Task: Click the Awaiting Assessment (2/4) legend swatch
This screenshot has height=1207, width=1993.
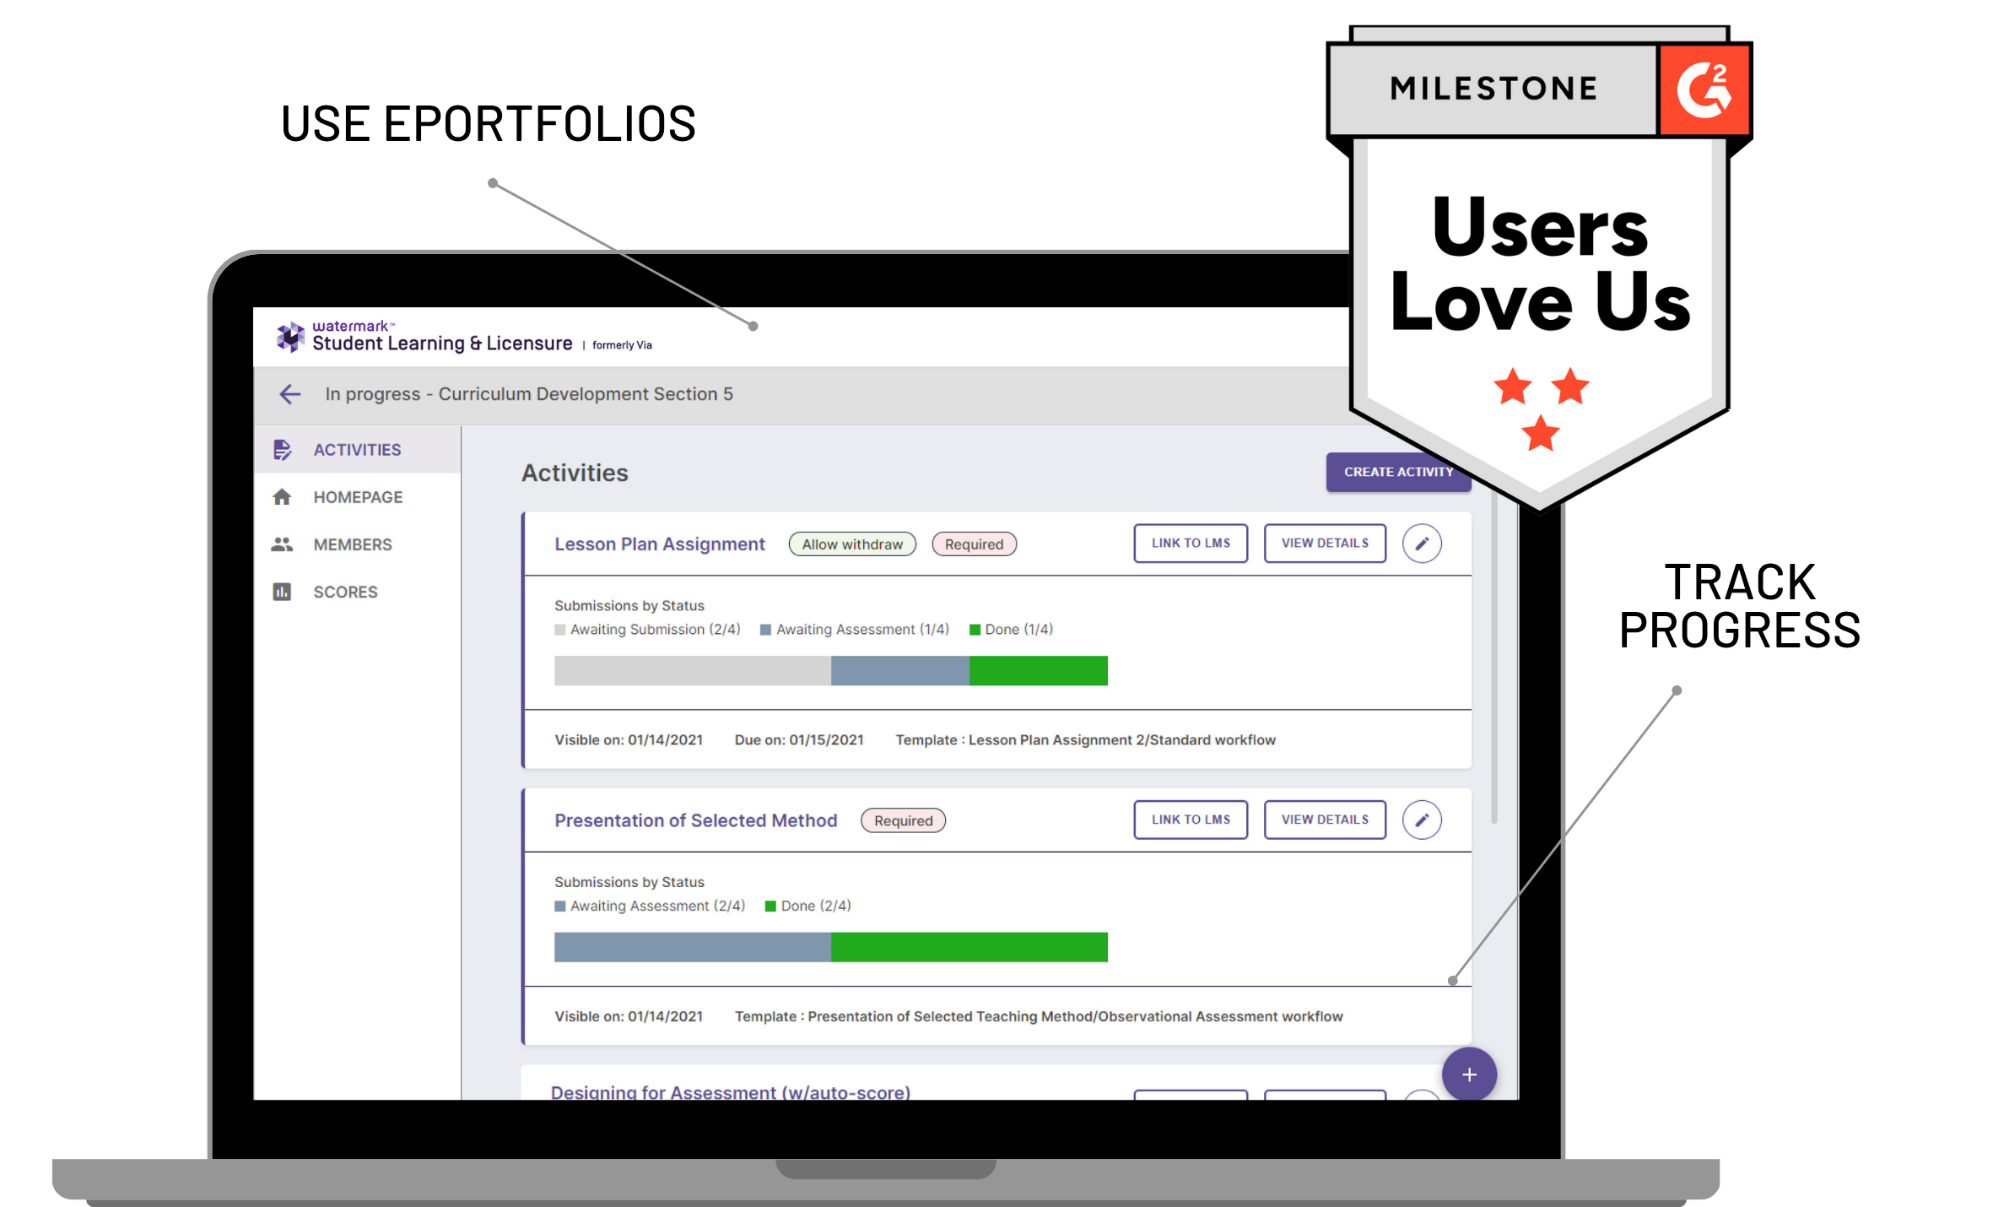Action: (x=560, y=907)
